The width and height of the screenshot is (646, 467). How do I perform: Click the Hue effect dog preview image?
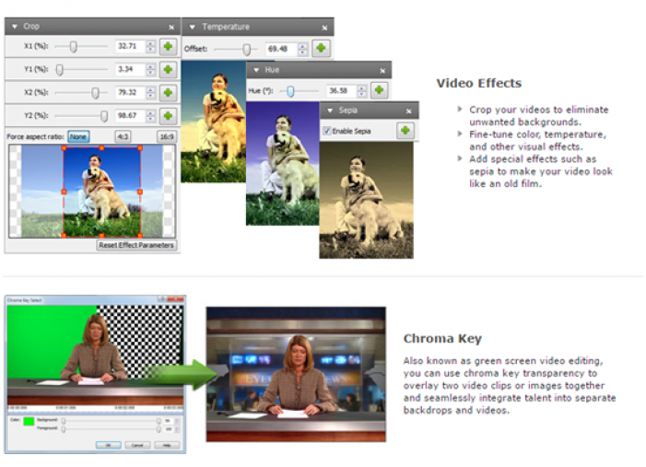click(x=283, y=163)
